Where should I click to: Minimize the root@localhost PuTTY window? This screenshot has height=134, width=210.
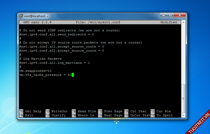click(x=164, y=15)
